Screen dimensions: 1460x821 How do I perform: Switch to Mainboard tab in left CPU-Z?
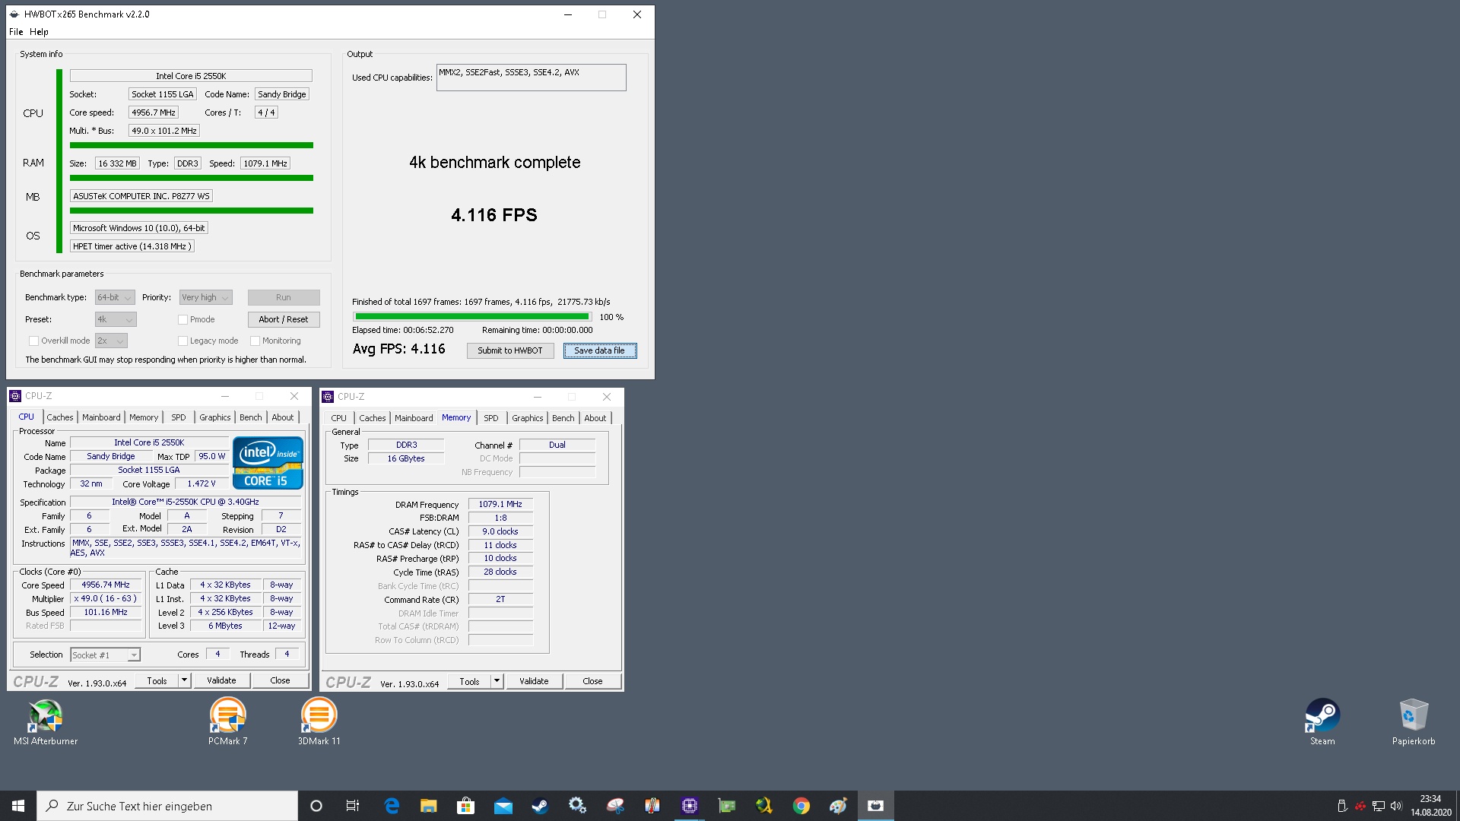101,417
